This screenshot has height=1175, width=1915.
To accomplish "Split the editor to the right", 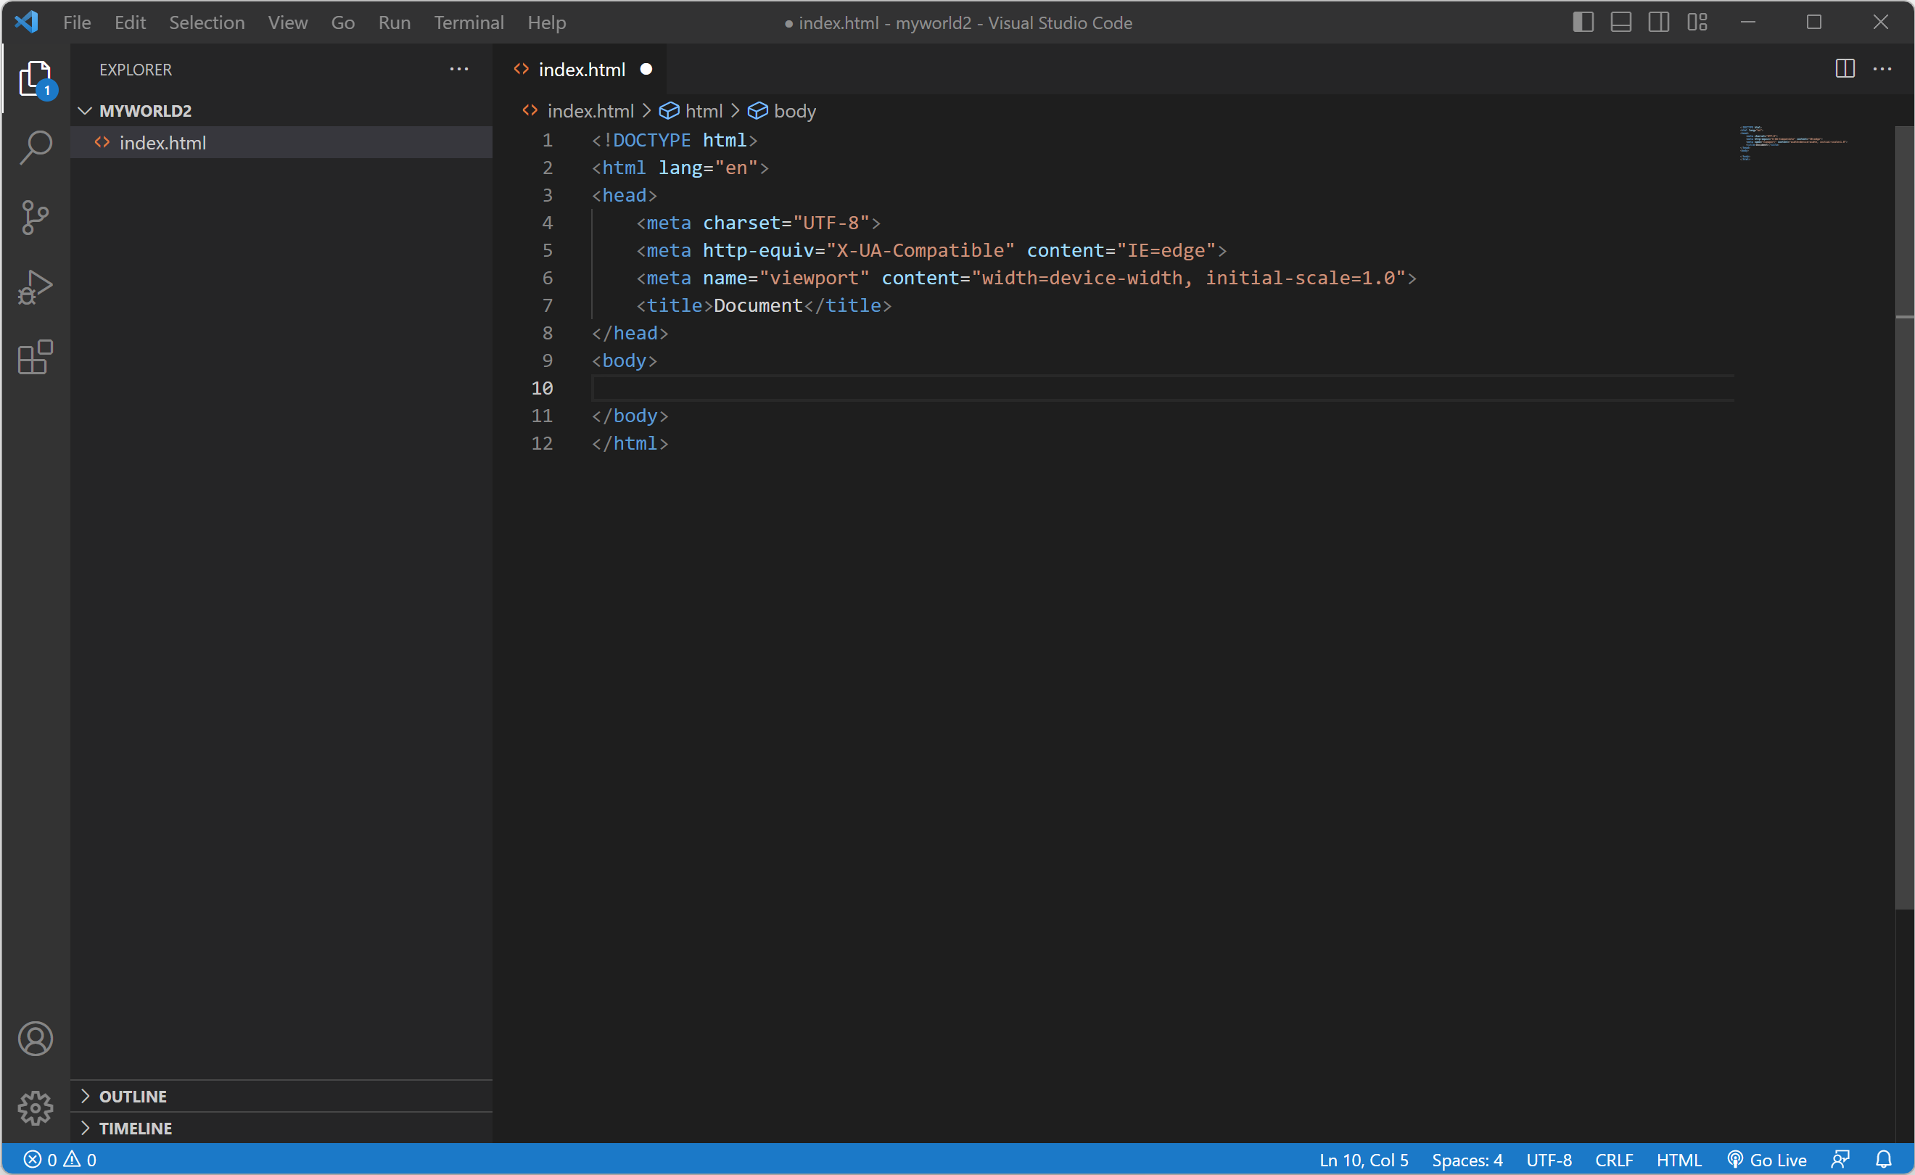I will 1844,69.
